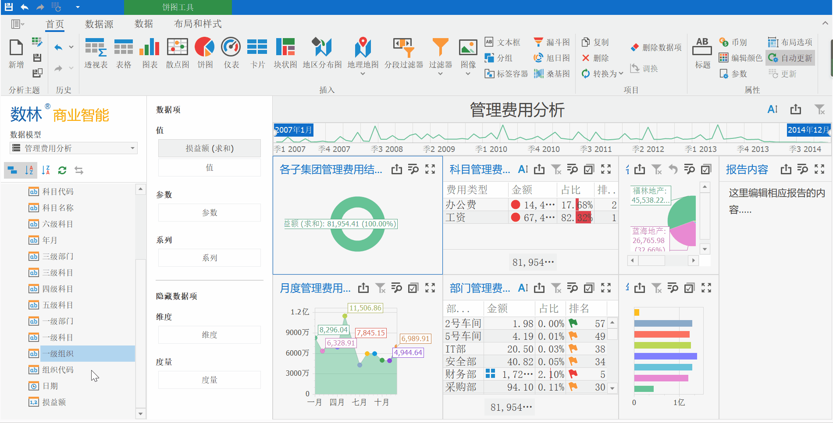Insert a Sankey diagram (桑基图)
The height and width of the screenshot is (423, 833).
(x=552, y=74)
